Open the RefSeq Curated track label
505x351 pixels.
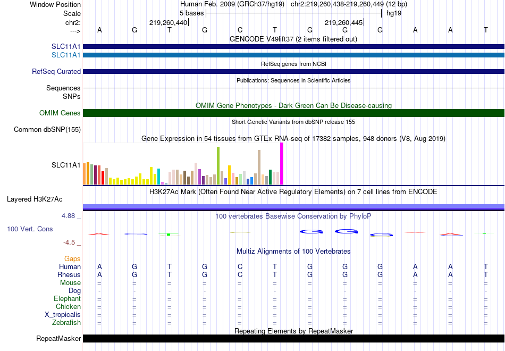pyautogui.click(x=56, y=72)
